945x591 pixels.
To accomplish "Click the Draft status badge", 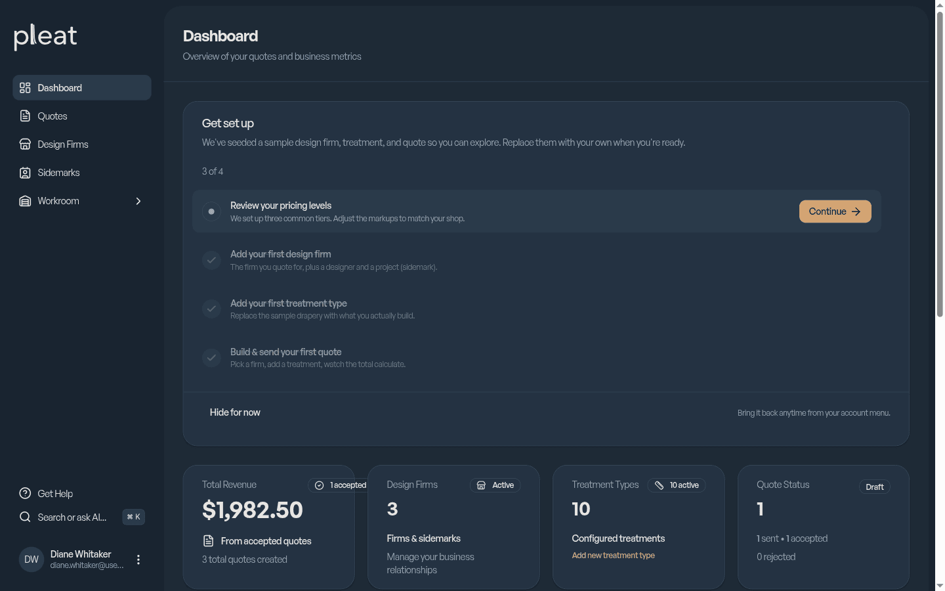I will pos(875,487).
